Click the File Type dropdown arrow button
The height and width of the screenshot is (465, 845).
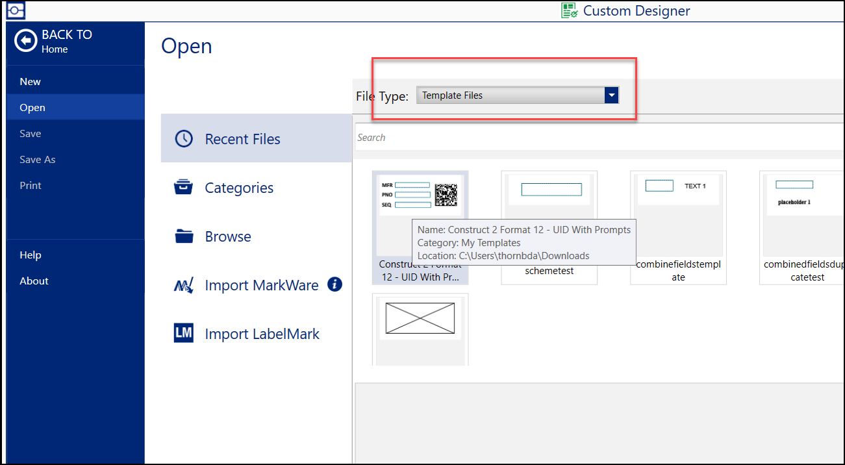(611, 95)
